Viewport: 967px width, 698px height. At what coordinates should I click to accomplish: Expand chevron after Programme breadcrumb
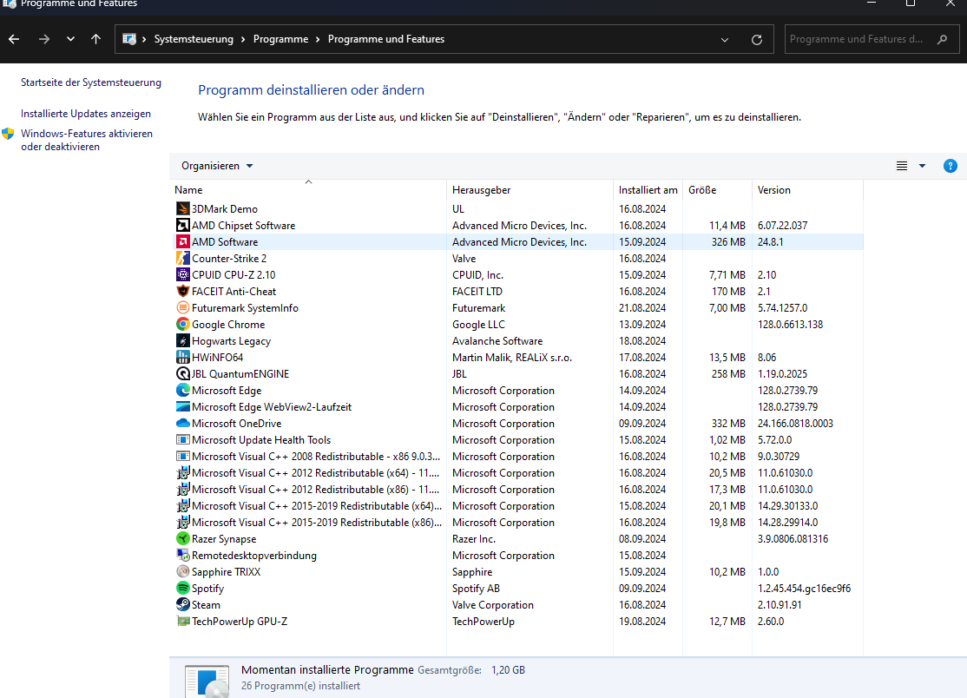point(318,39)
